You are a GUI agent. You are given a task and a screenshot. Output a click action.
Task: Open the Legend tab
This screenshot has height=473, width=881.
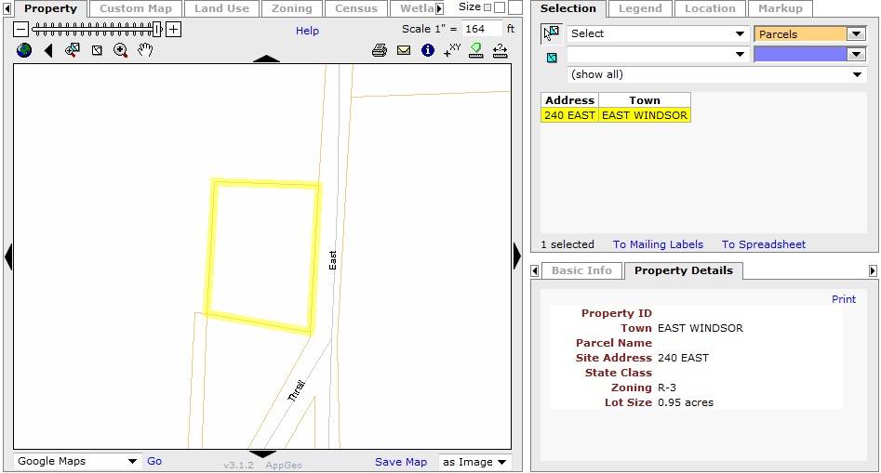[x=640, y=8]
